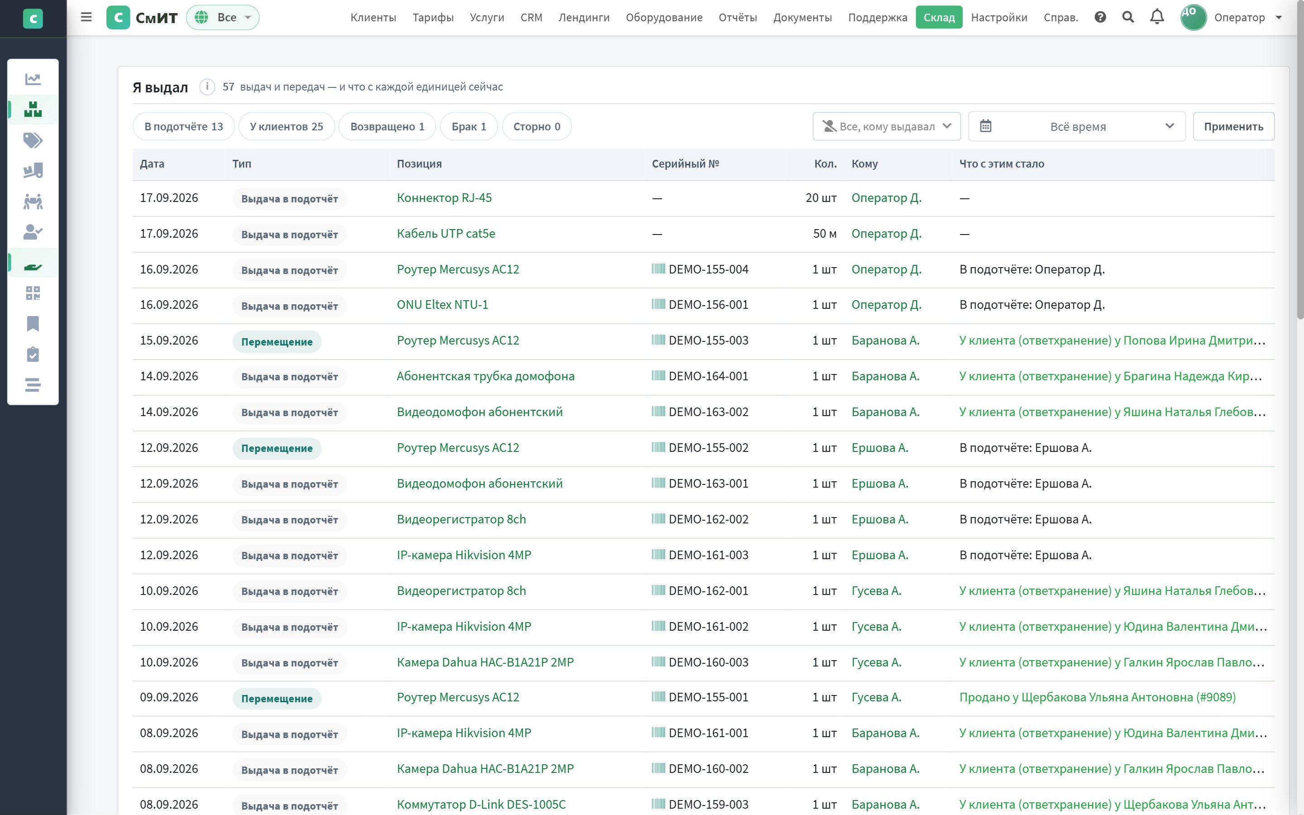Open the Тарифы menu
Screen dimensions: 1304x815
tap(433, 17)
